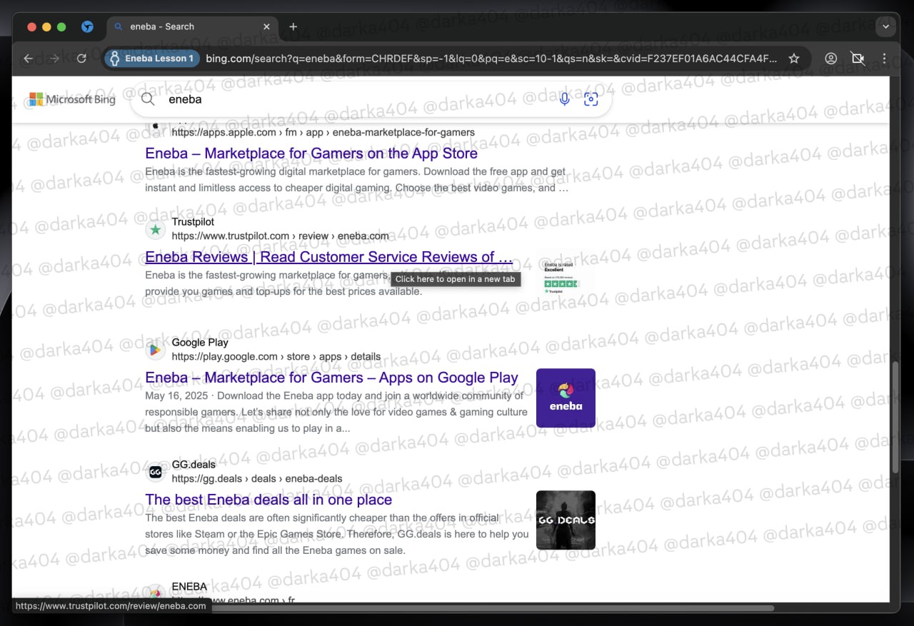Click the play.google.com URL breadcrumb

[x=276, y=356]
